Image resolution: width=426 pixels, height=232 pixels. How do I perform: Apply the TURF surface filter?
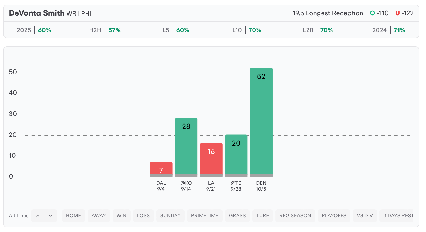point(262,216)
